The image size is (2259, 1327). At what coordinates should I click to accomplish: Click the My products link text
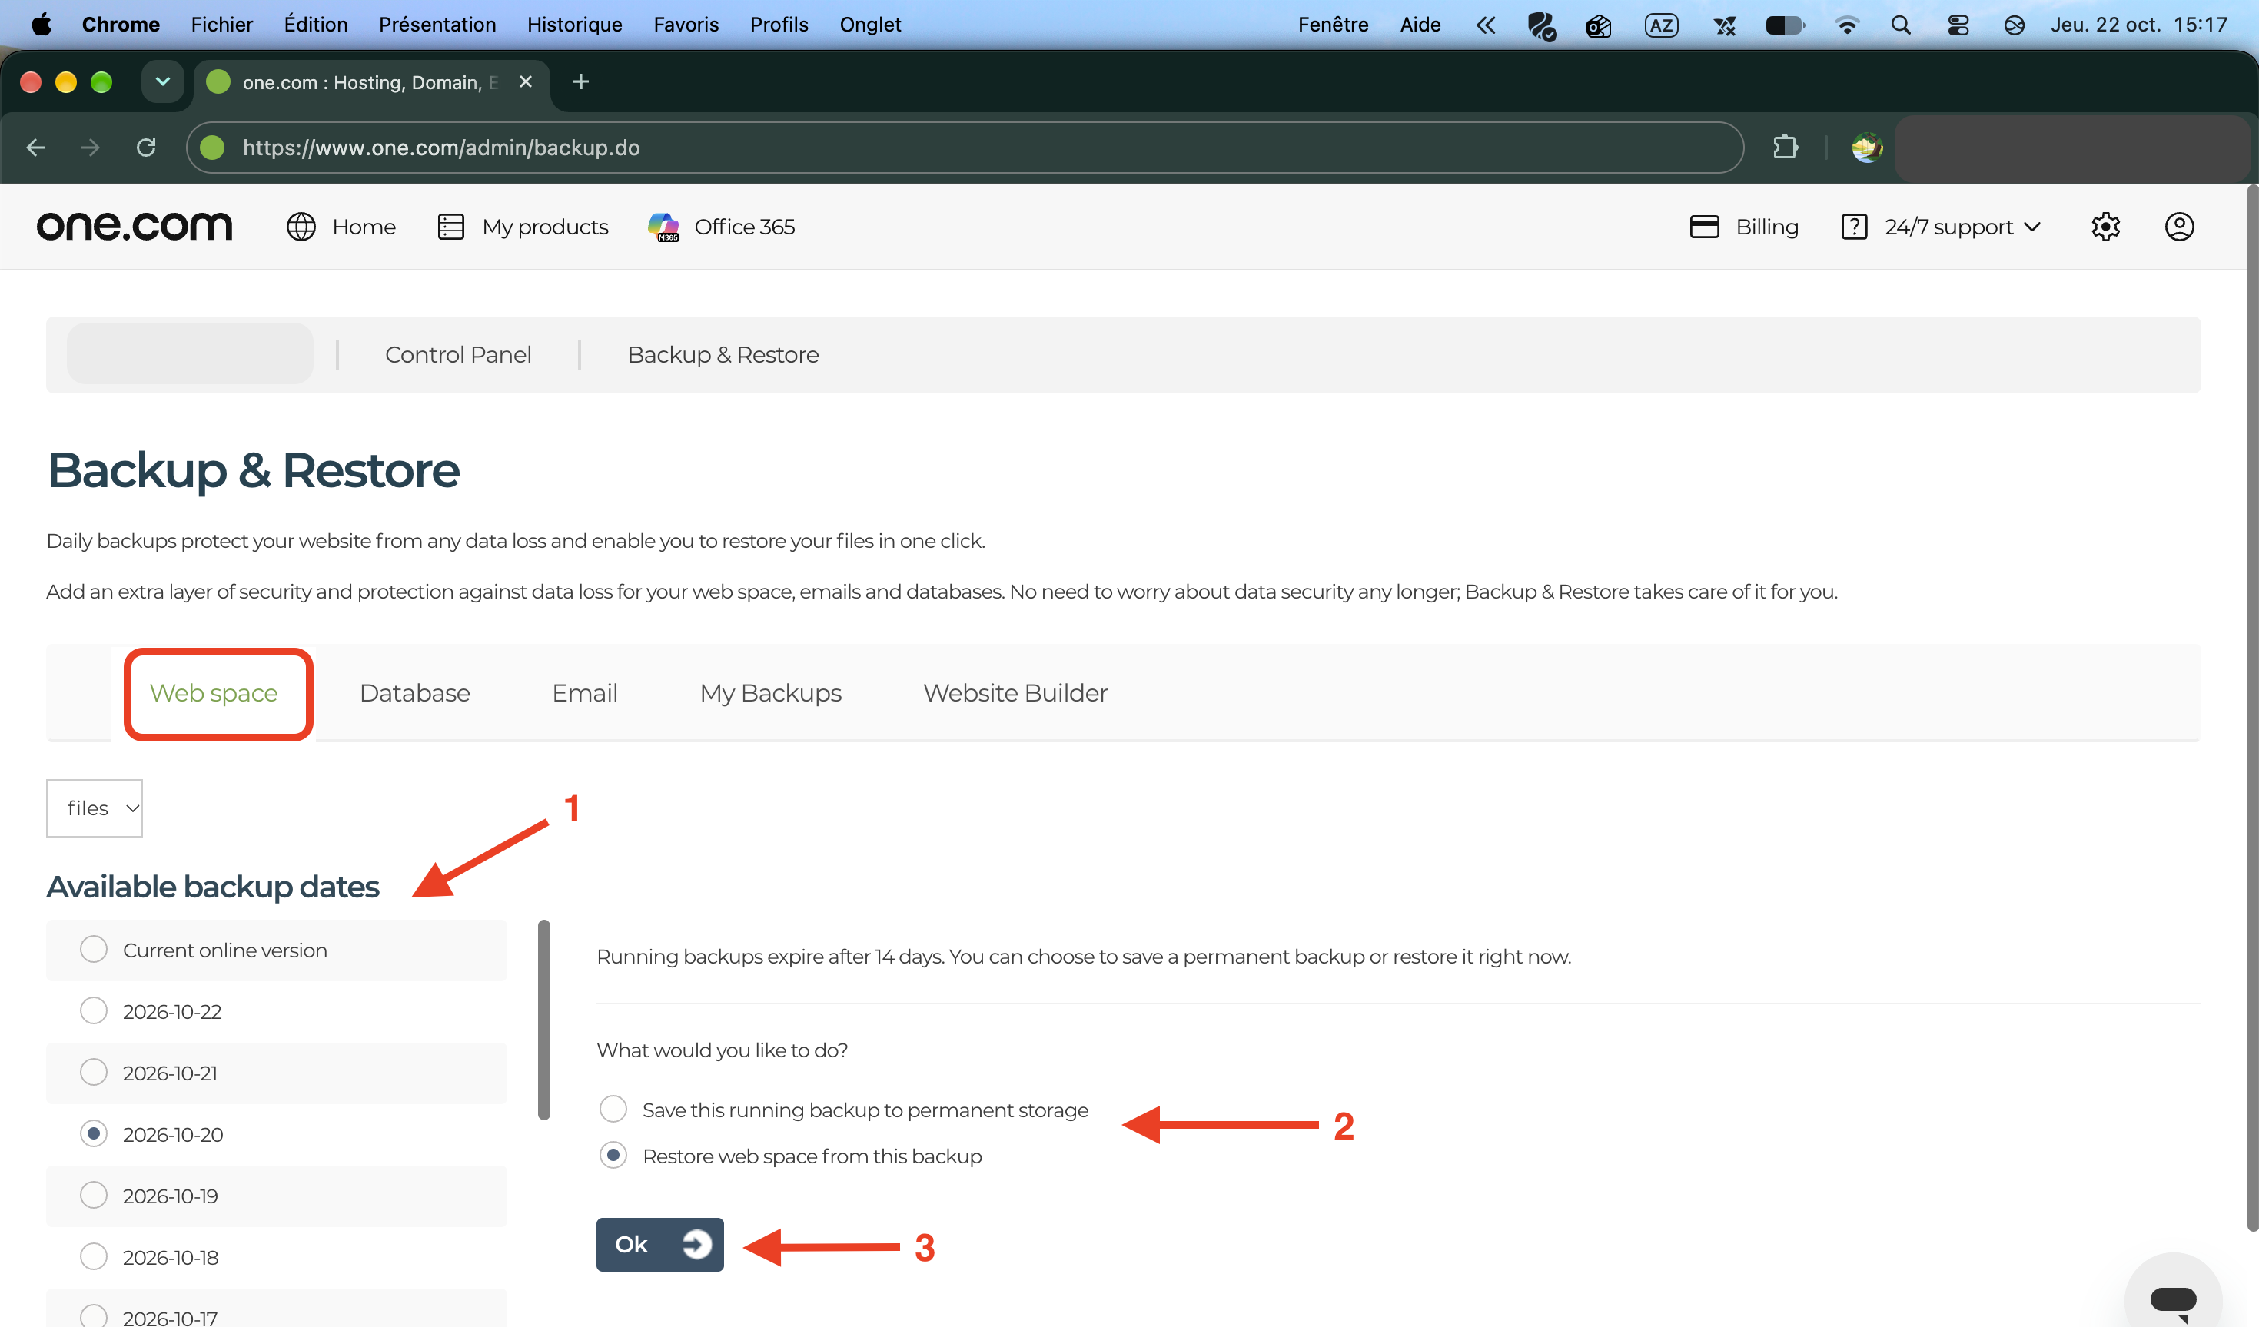coord(545,227)
